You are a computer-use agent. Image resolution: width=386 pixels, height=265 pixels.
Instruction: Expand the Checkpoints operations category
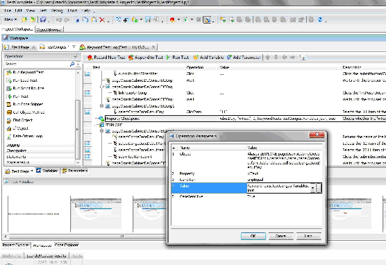[40, 151]
